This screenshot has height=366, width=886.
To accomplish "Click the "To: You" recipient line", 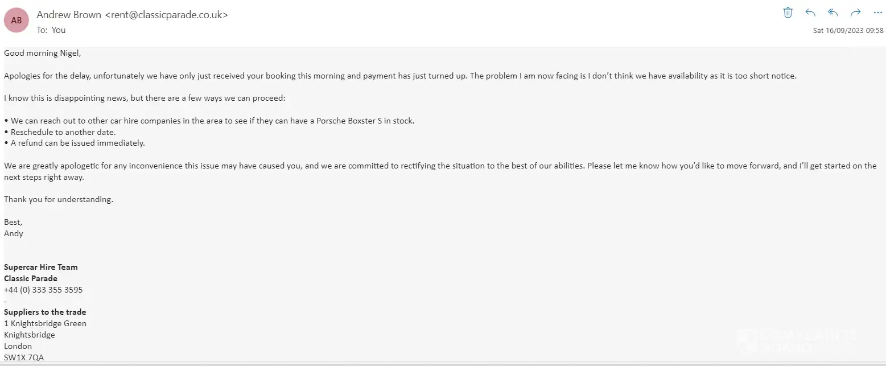I will [51, 30].
